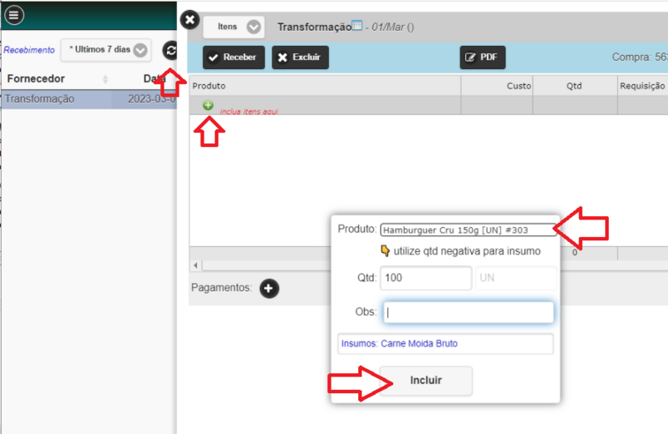Viewport: 668px width, 434px height.
Task: Click the refresh icon beside the period filter
Action: [x=170, y=51]
